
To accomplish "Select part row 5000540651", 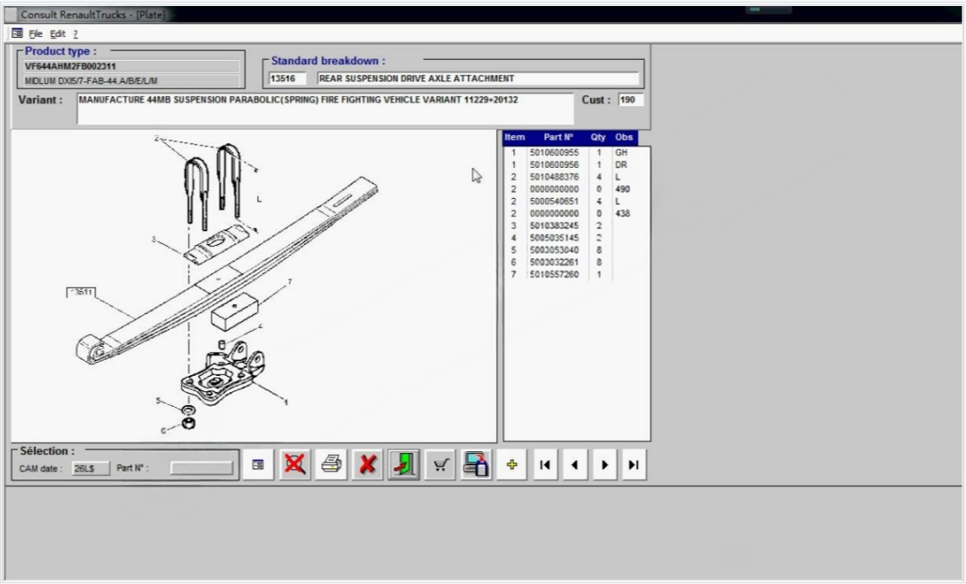I will [x=576, y=201].
